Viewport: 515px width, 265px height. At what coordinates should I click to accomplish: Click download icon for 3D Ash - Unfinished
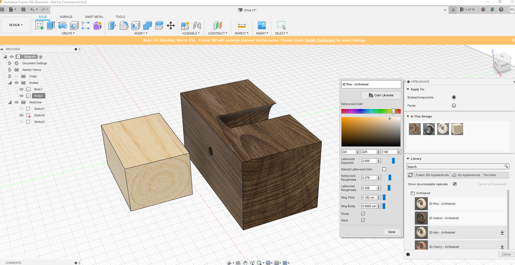(x=502, y=232)
